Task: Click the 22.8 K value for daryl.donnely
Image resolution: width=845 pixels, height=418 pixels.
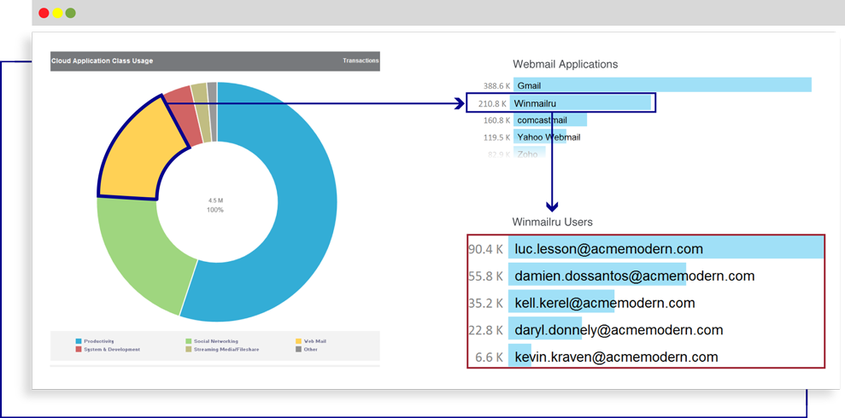Action: coord(485,330)
